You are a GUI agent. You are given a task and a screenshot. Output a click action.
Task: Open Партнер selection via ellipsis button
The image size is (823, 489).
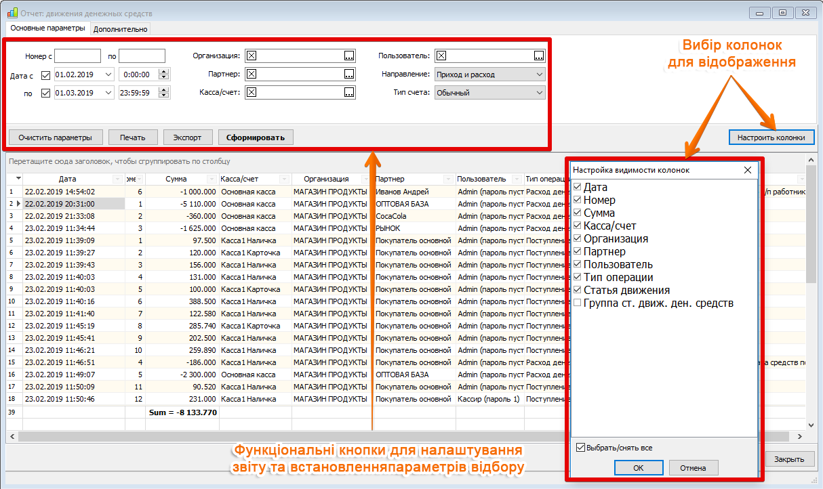pos(349,74)
